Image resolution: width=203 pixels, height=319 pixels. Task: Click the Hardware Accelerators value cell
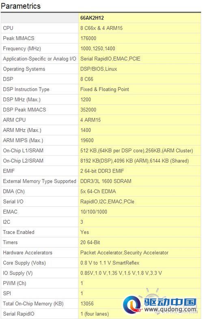click(140, 253)
